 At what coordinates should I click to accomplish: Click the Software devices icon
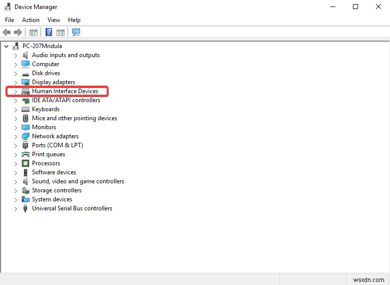point(25,172)
